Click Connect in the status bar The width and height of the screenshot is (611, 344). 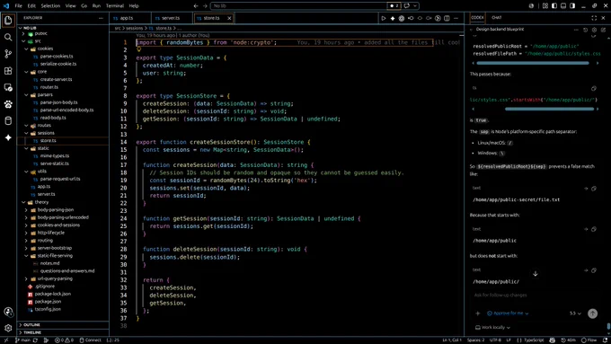[x=91, y=340]
